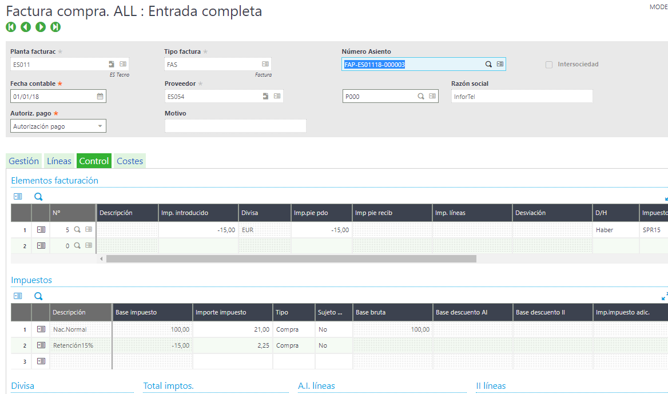
Task: Select the Control tab
Action: (x=94, y=161)
